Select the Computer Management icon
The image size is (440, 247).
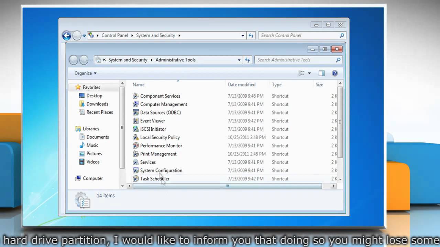point(136,104)
